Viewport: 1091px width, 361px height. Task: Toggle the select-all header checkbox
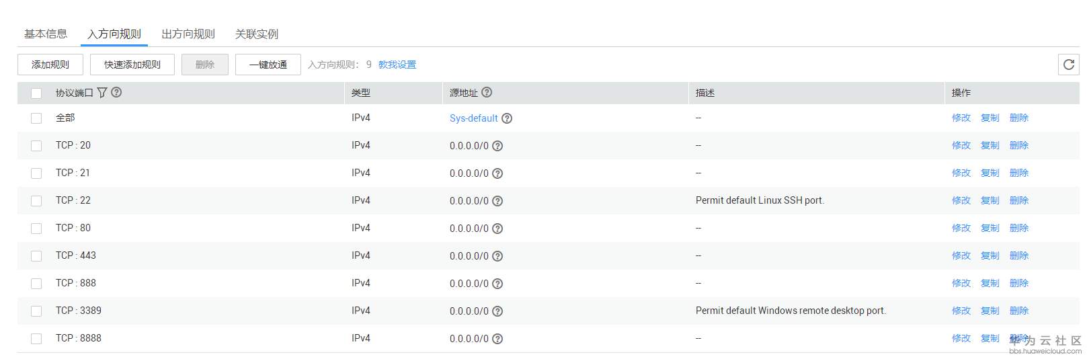click(36, 93)
